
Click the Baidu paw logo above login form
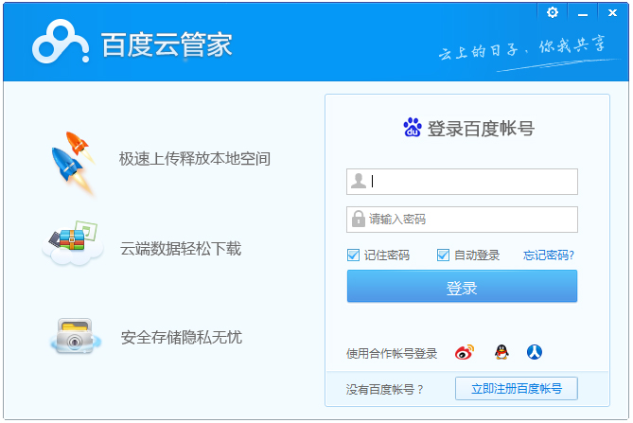[x=413, y=129]
